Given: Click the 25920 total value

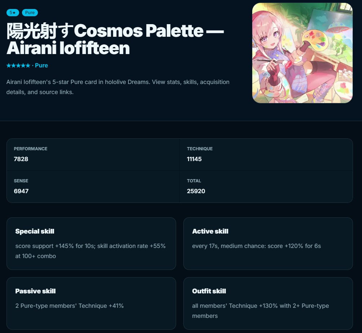Looking at the screenshot, I should click(x=196, y=191).
